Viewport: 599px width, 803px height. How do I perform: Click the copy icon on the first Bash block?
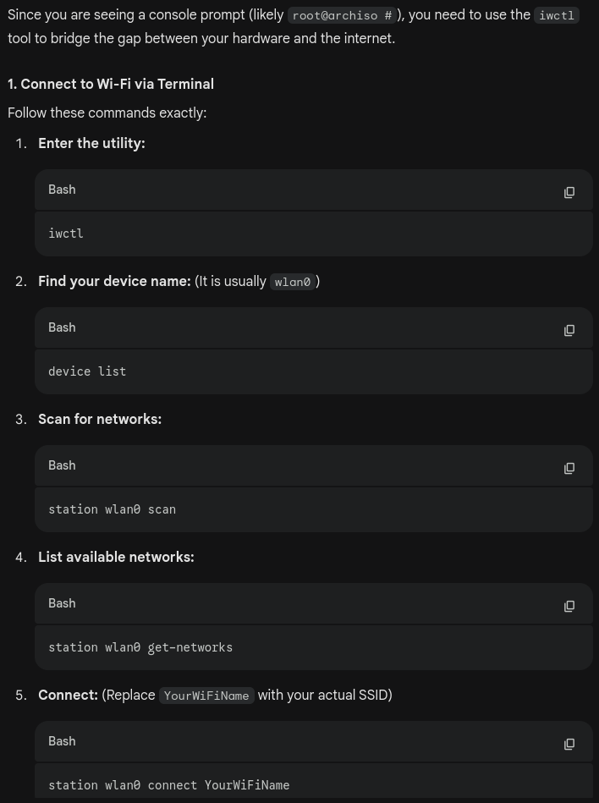pyautogui.click(x=569, y=192)
